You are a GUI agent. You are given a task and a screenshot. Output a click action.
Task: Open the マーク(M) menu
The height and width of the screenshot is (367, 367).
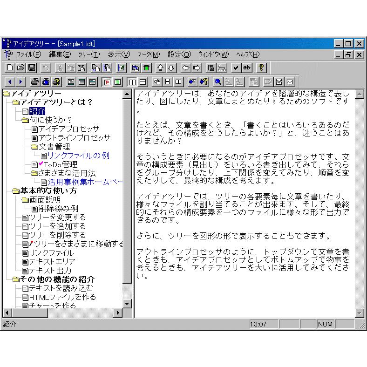[148, 54]
